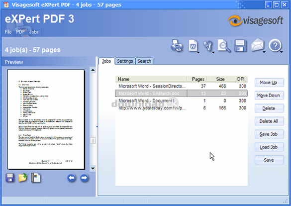Click the notebook document icon below preview

click(36, 178)
